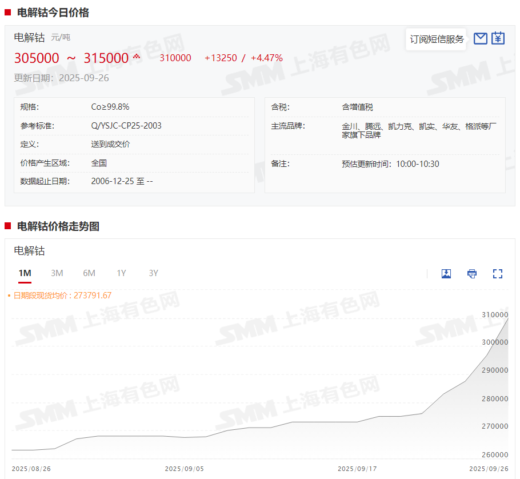Click the Q/YSJC-CP25-2003 reference standard
The height and width of the screenshot is (479, 520).
(x=126, y=126)
